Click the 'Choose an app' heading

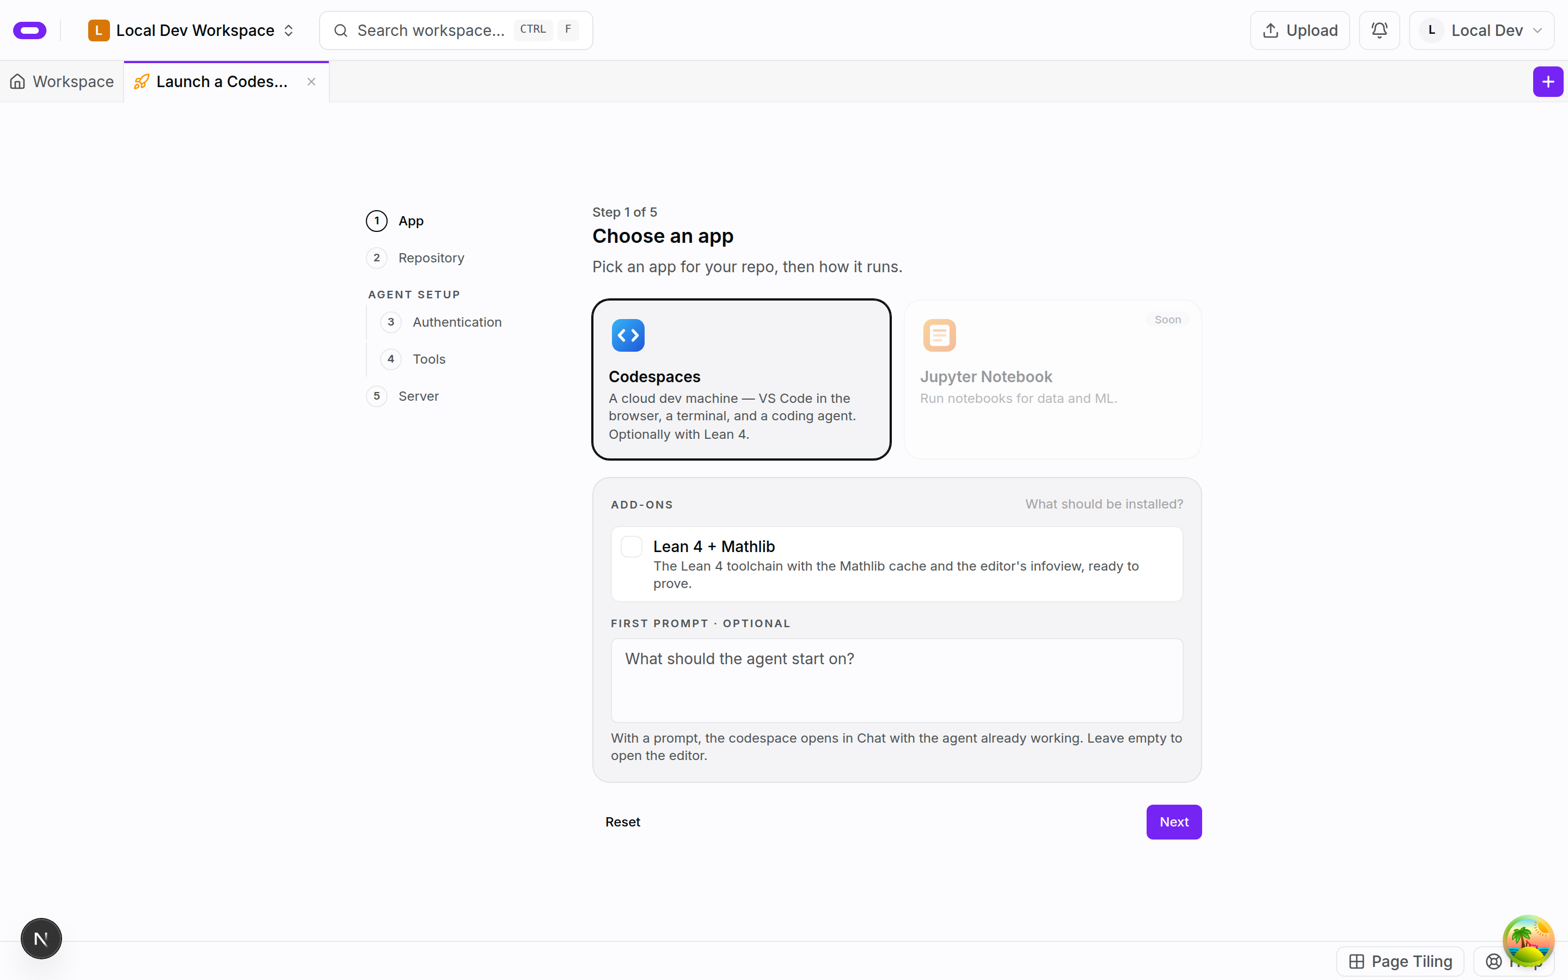(x=663, y=236)
